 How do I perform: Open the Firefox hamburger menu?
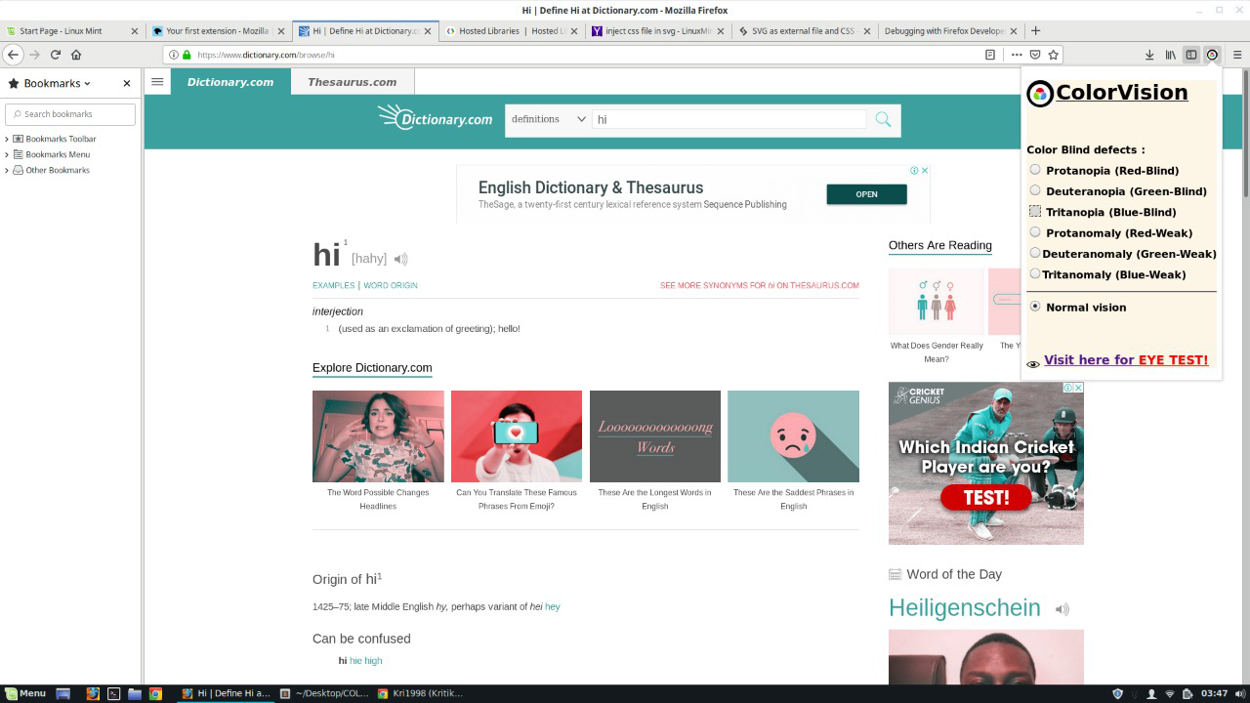tap(1236, 55)
